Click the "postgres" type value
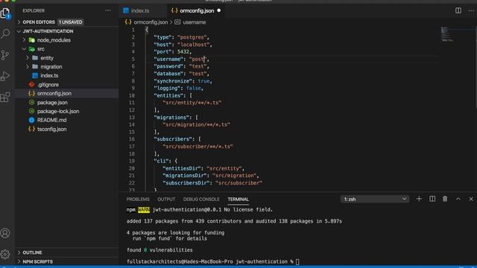477x268 pixels. coord(193,37)
